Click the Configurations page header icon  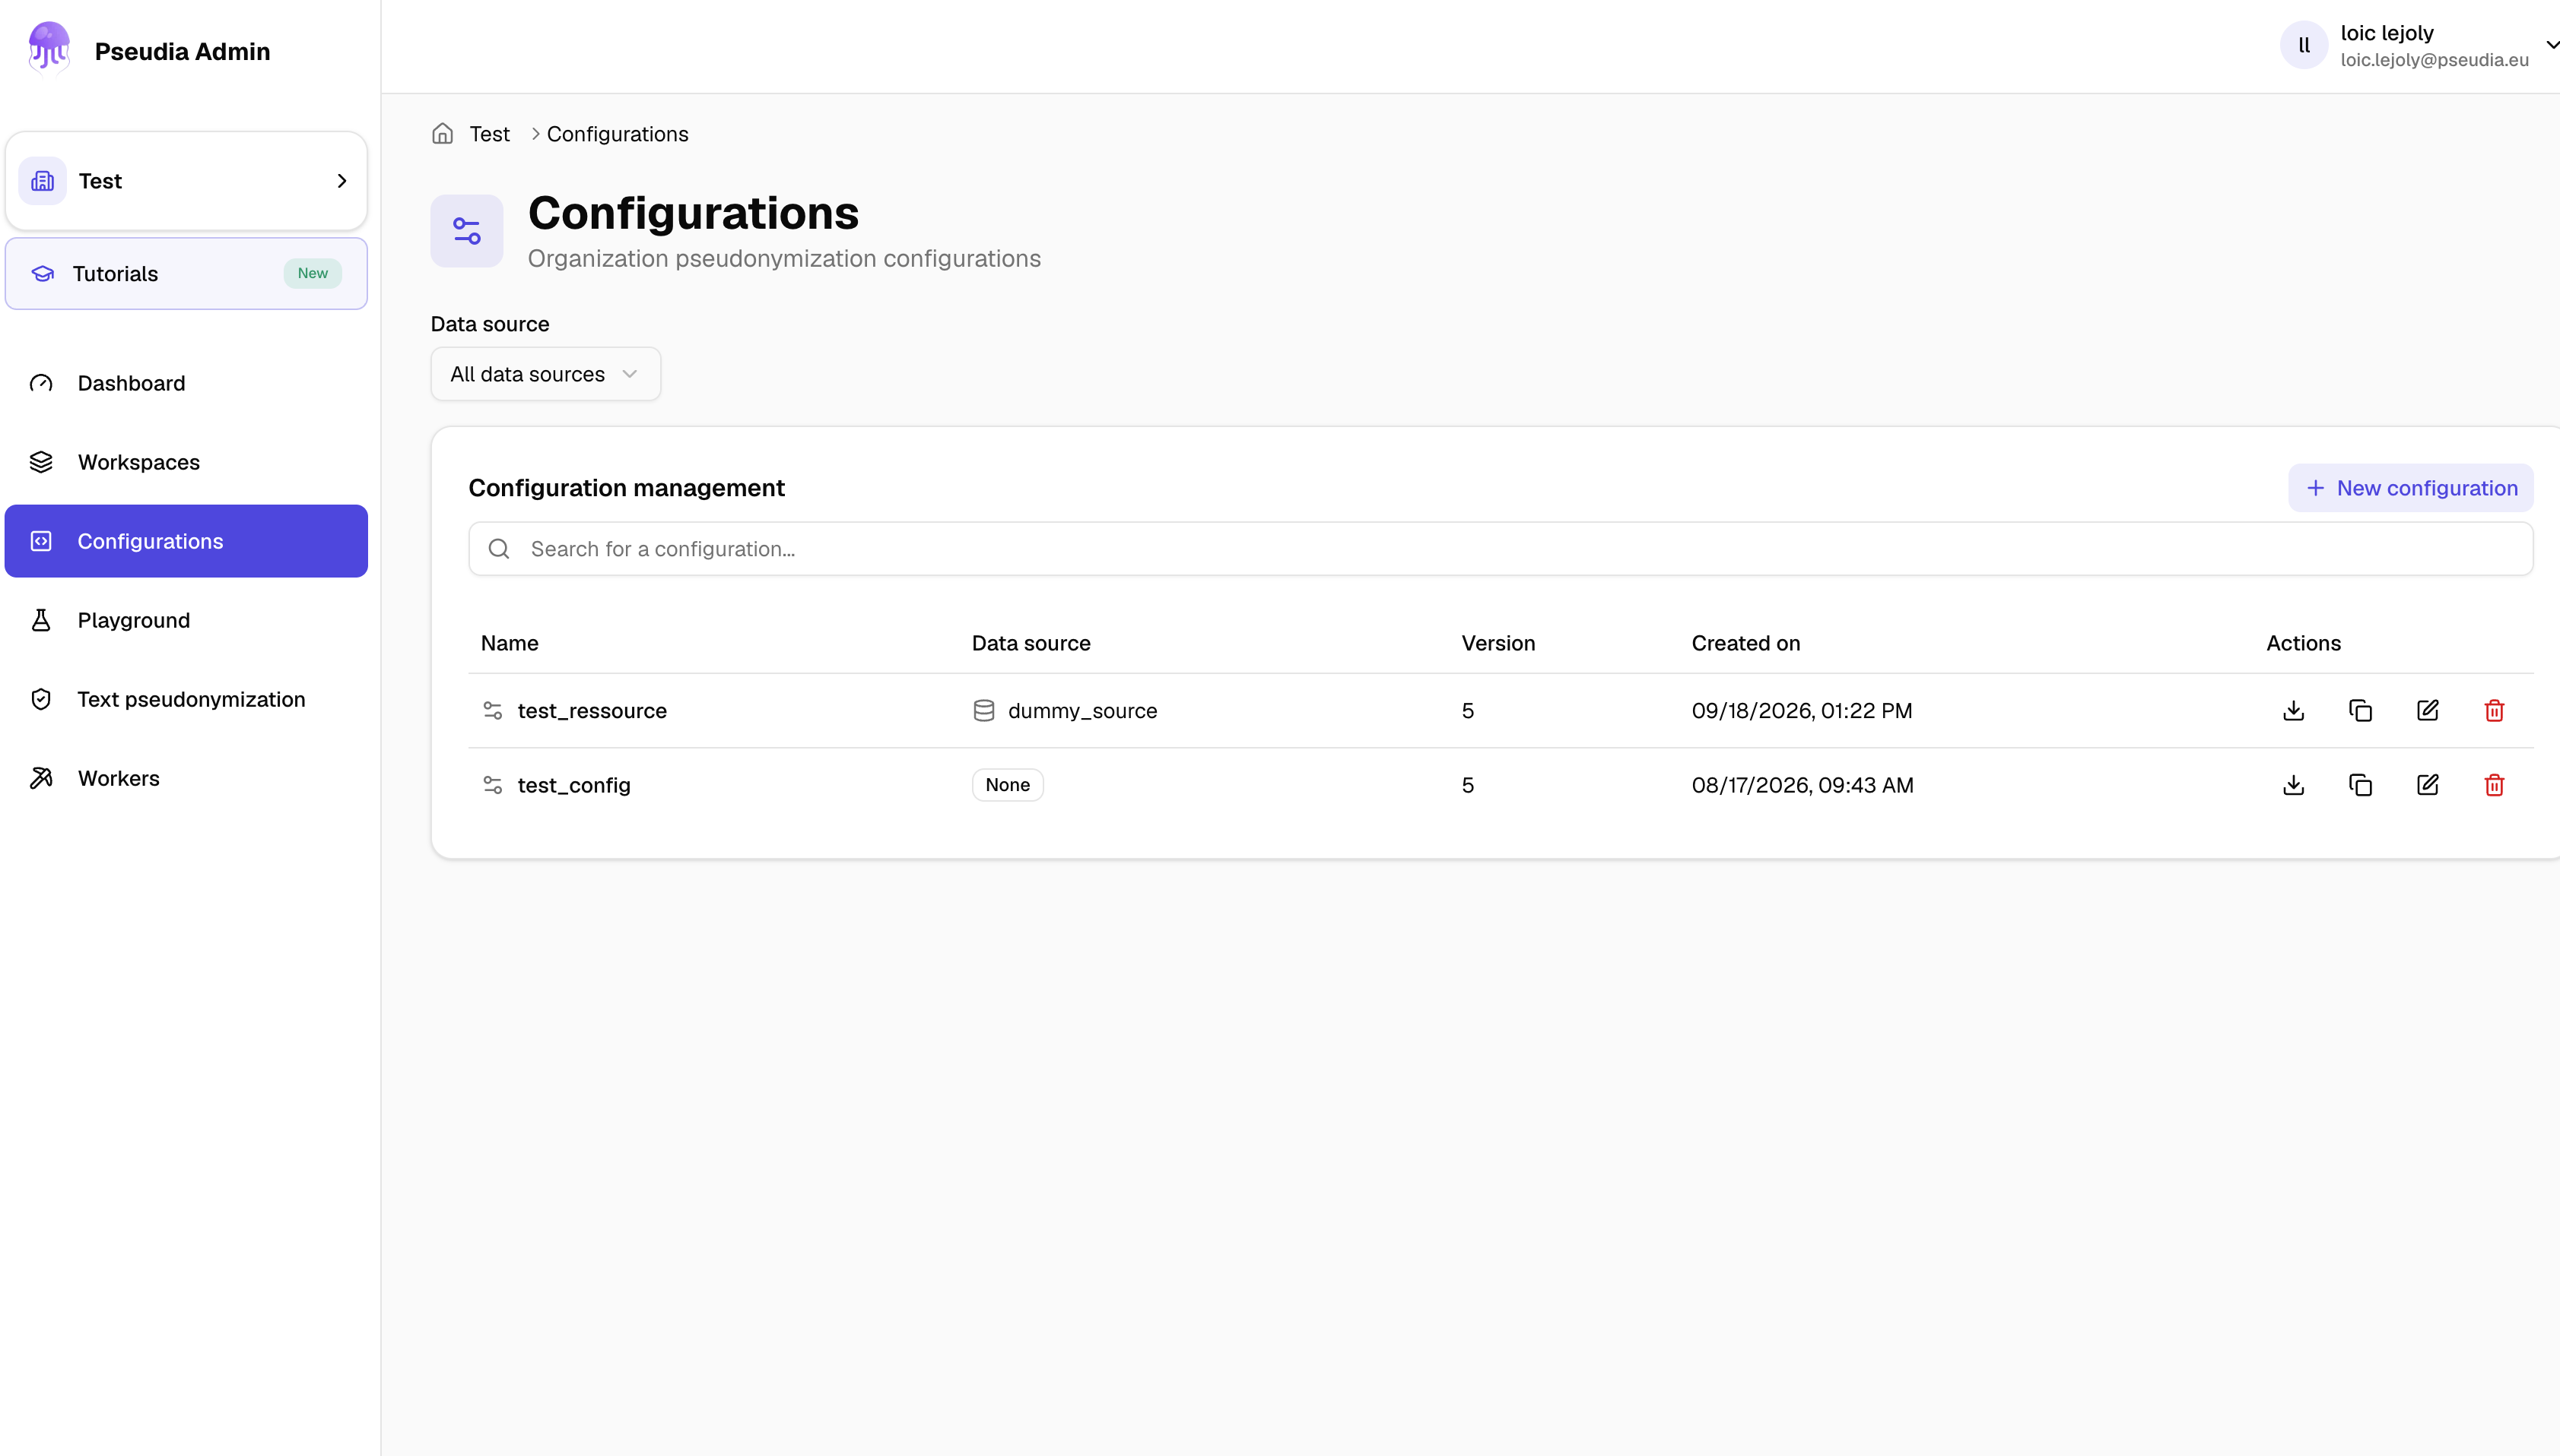tap(466, 231)
